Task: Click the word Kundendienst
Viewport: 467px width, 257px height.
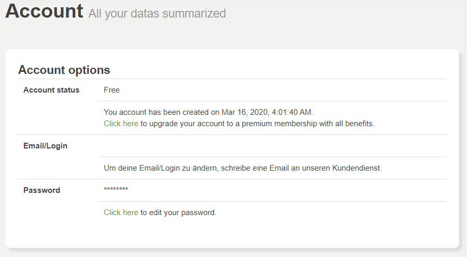Action: [x=358, y=168]
